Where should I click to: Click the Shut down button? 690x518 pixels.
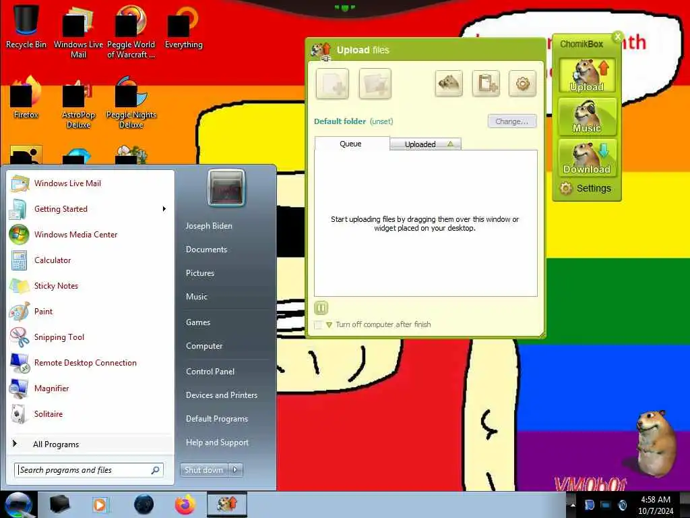203,470
